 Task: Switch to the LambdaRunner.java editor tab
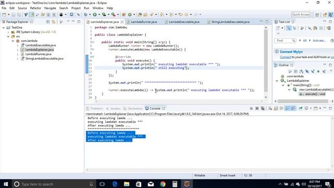[x=144, y=22]
